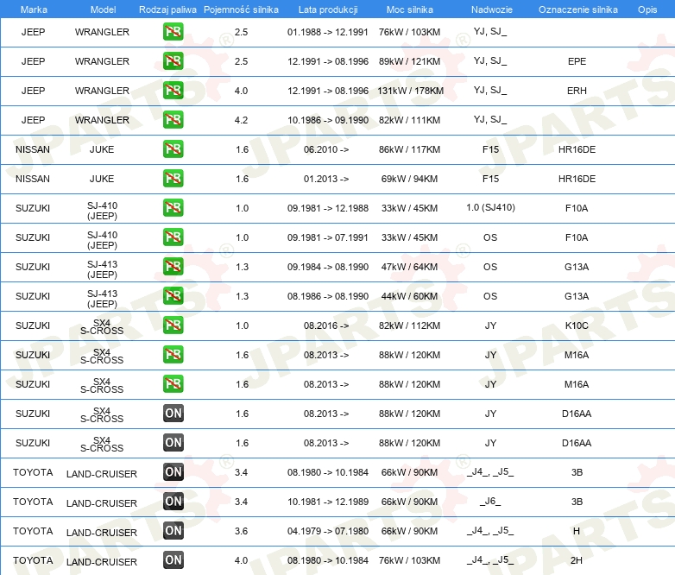
Task: Click Moc silnika column header
Action: [409, 9]
